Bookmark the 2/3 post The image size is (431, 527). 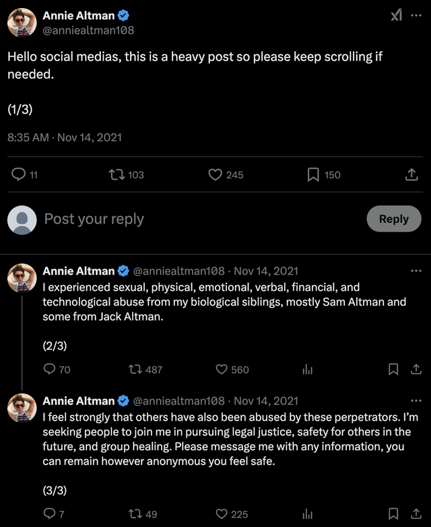pyautogui.click(x=394, y=369)
